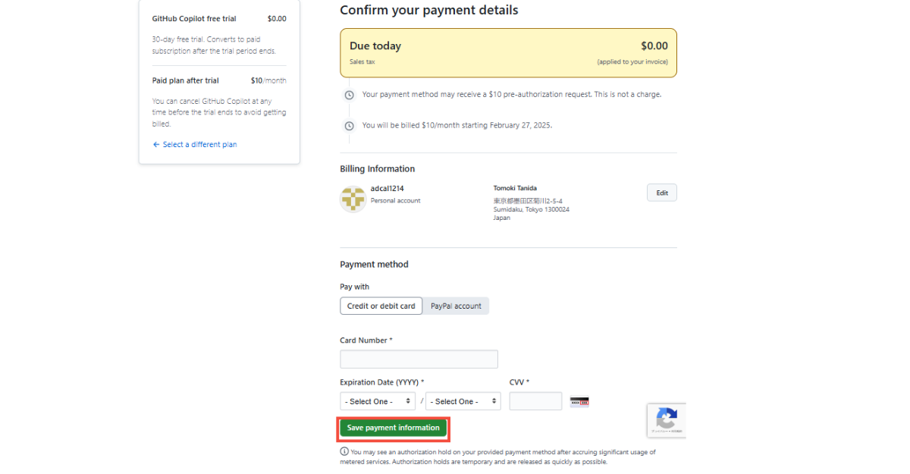Click the yellow Due today summary banner
The height and width of the screenshot is (474, 910).
click(508, 52)
